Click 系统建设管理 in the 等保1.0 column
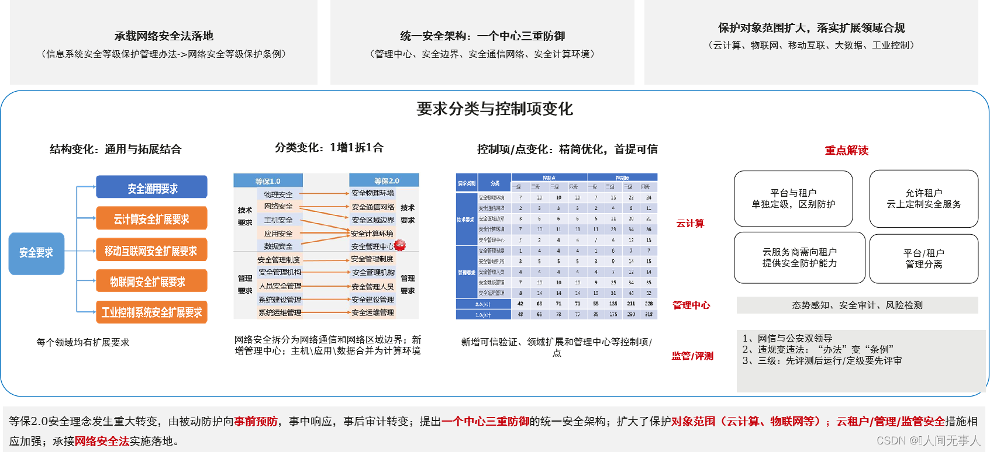This screenshot has height=452, width=990. (280, 300)
